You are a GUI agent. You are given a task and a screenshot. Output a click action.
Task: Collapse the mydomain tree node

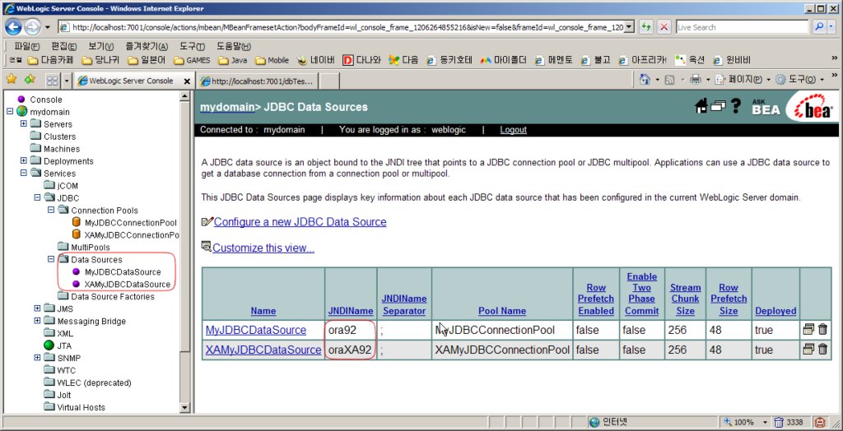pos(10,112)
